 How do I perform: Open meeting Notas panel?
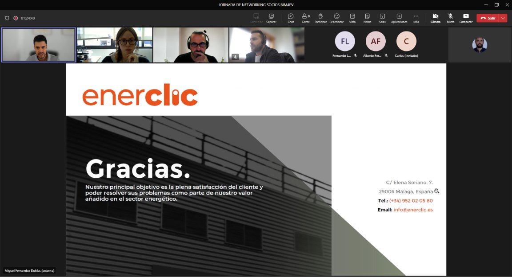coord(368,18)
